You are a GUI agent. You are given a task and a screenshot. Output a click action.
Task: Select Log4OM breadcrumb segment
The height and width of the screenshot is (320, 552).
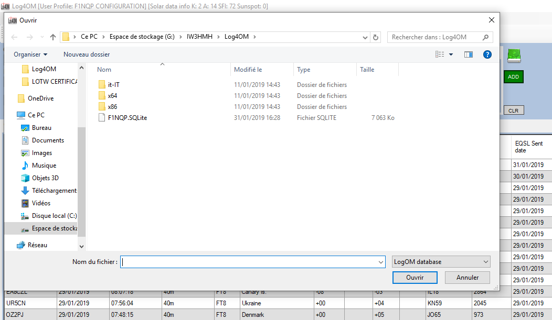[237, 37]
